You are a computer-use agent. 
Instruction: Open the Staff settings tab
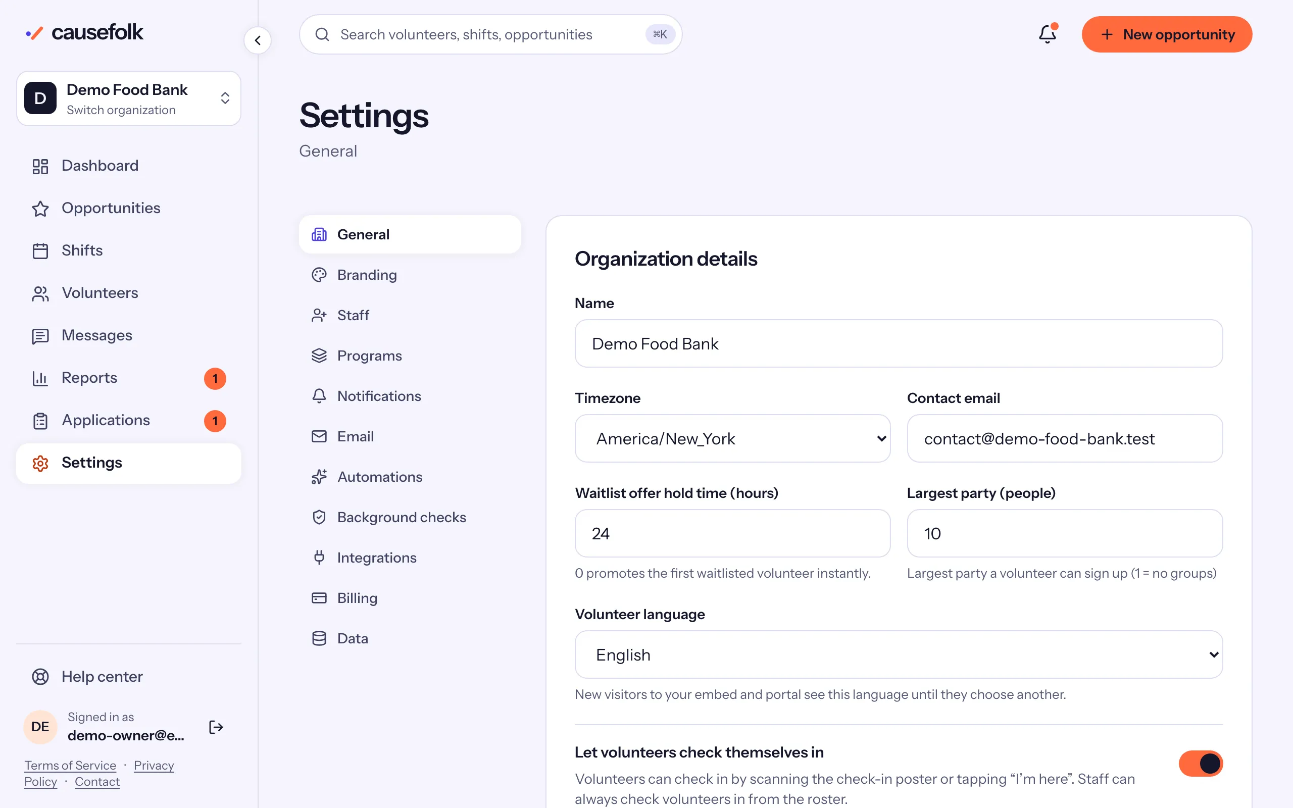point(410,315)
